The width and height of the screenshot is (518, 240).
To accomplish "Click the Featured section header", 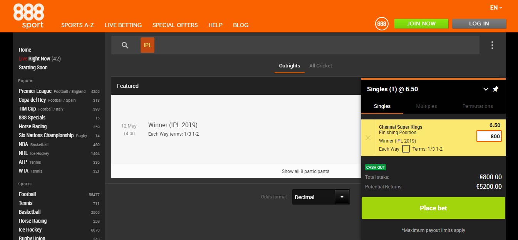I will (128, 86).
